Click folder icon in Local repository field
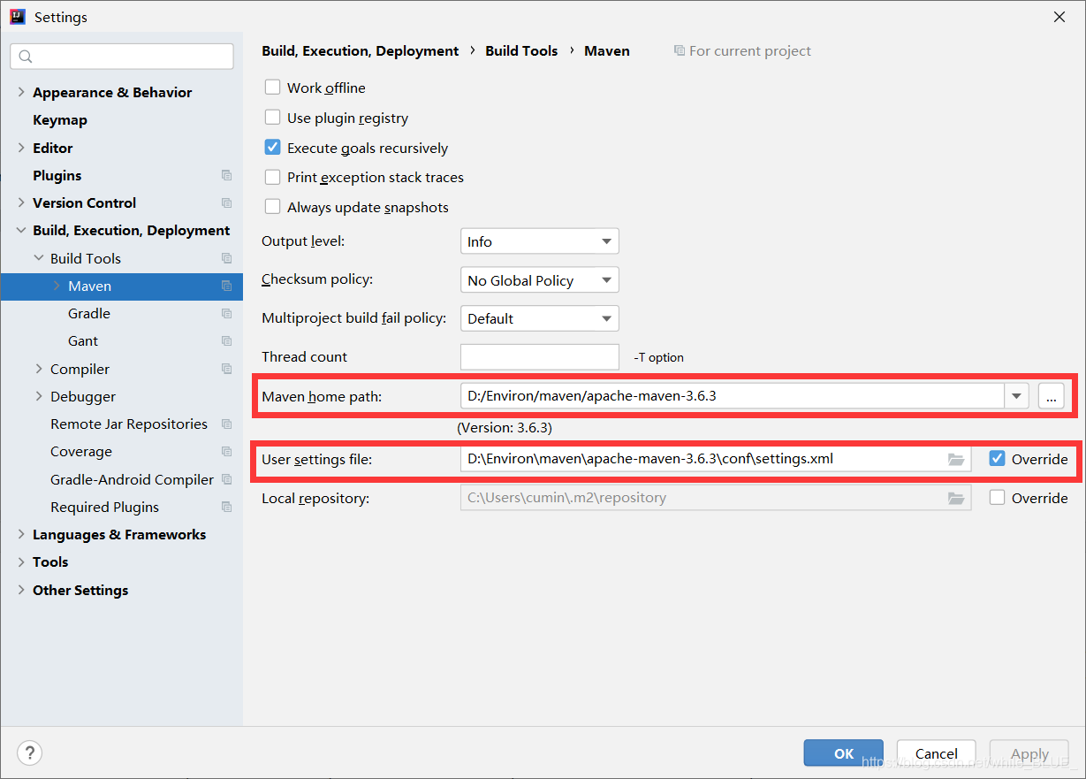The height and width of the screenshot is (779, 1086). [955, 498]
